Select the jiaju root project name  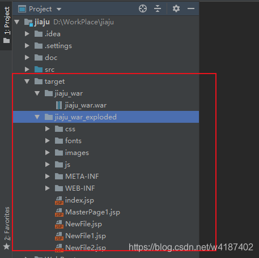42,22
